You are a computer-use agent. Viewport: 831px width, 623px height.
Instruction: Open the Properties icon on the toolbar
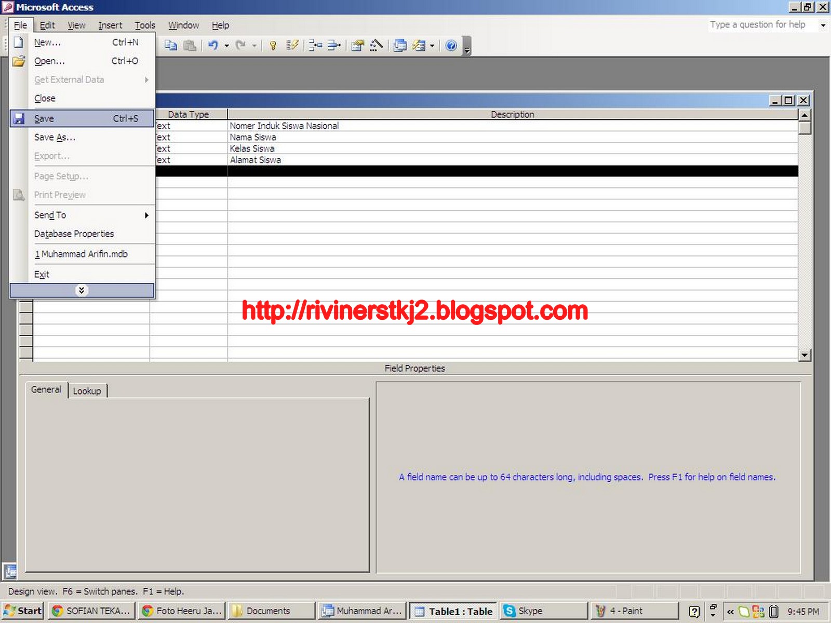(x=357, y=46)
